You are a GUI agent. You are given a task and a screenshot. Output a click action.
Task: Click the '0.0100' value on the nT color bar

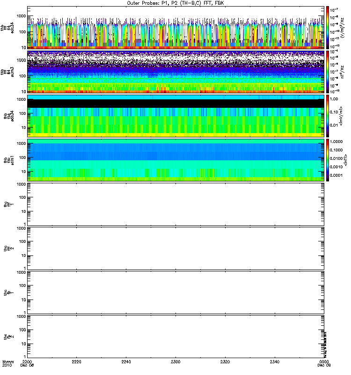[336, 158]
